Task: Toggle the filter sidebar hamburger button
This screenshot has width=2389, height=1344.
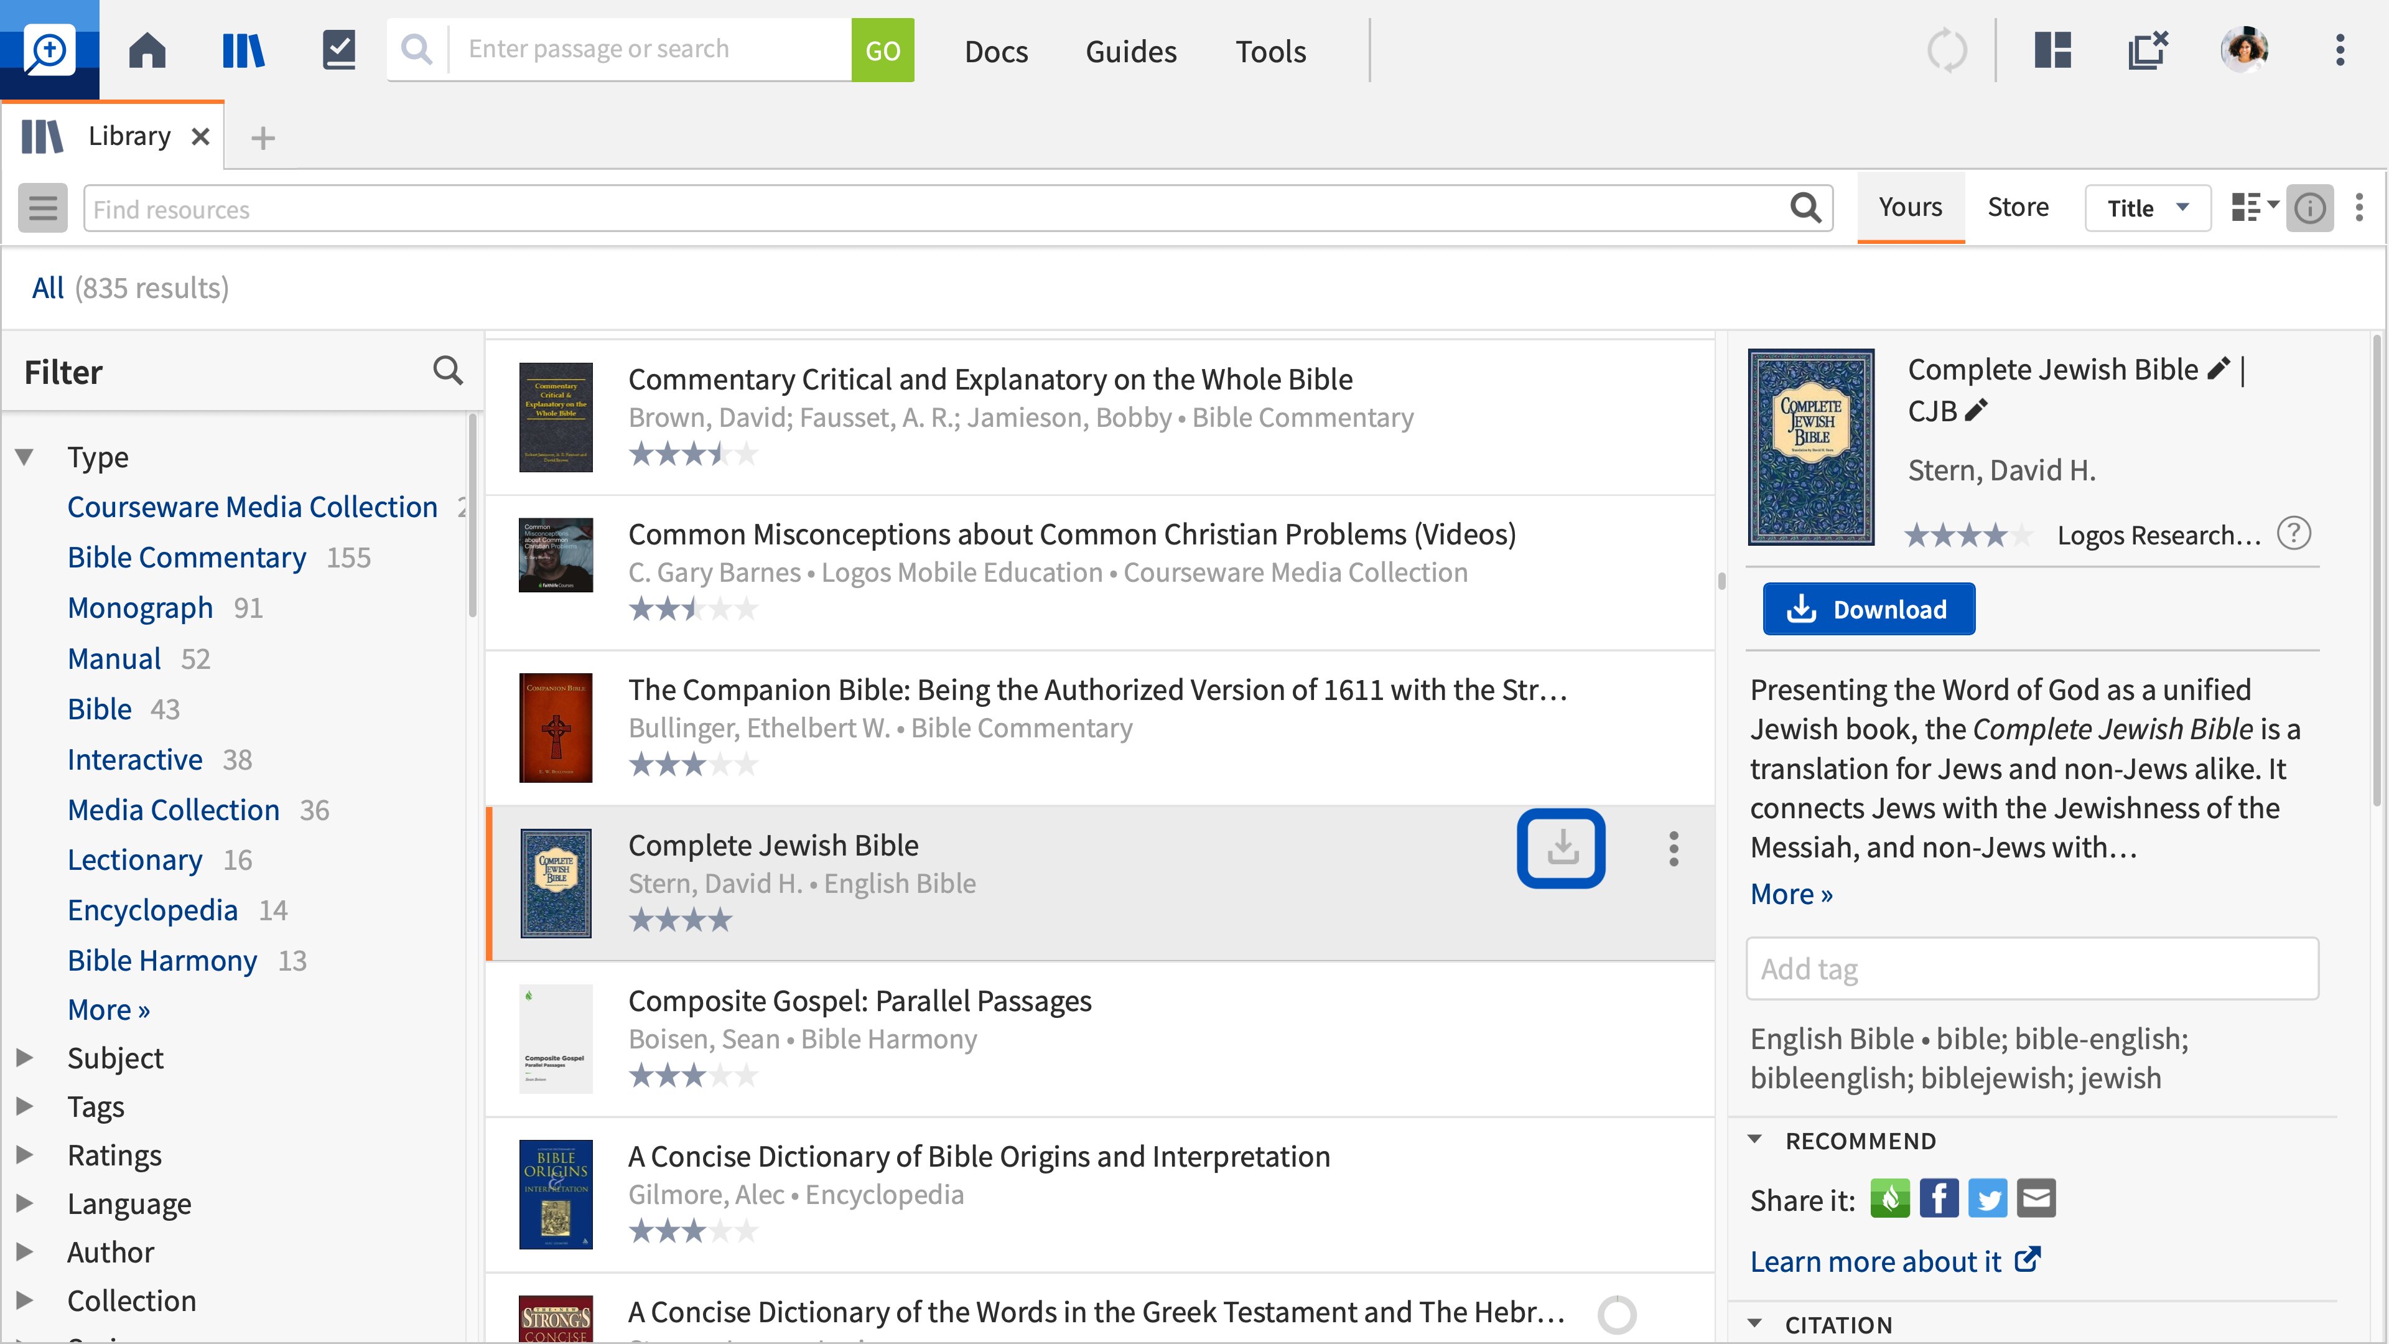Action: pyautogui.click(x=43, y=208)
